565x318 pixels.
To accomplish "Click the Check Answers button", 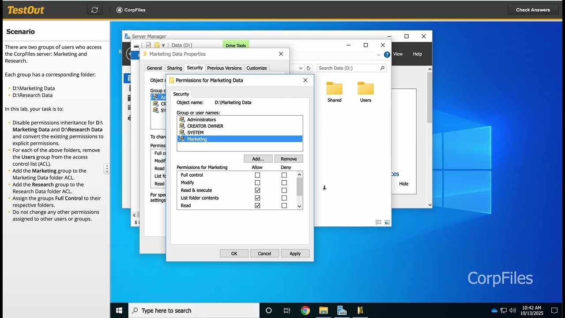I will 533,10.
